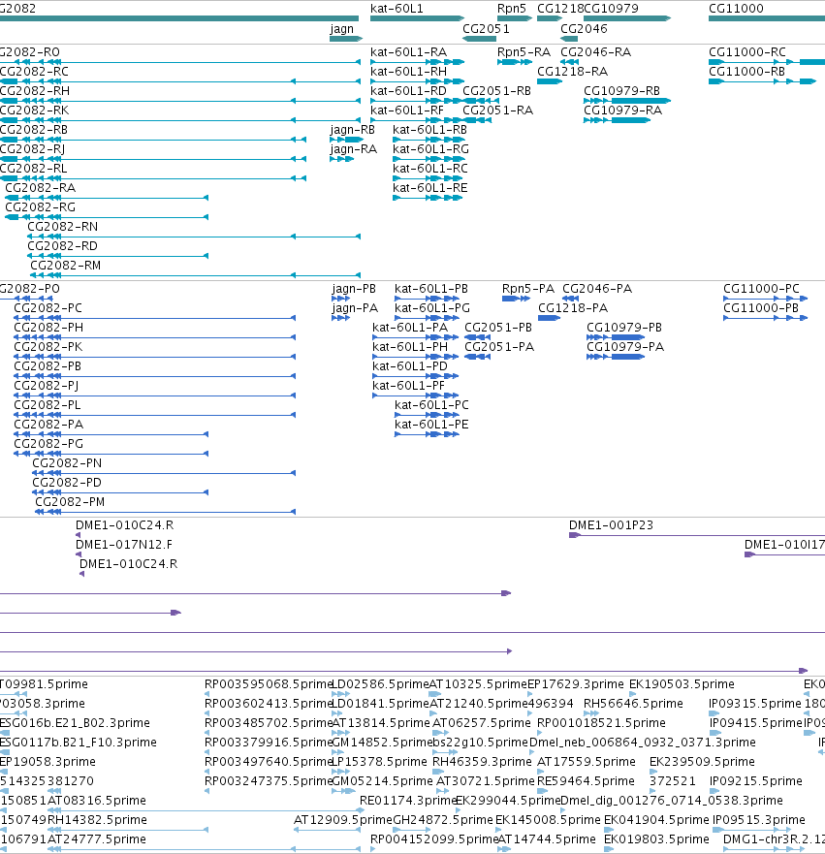Click the CG2051 gene label
Image resolution: width=825 pixels, height=854 pixels.
tap(486, 29)
